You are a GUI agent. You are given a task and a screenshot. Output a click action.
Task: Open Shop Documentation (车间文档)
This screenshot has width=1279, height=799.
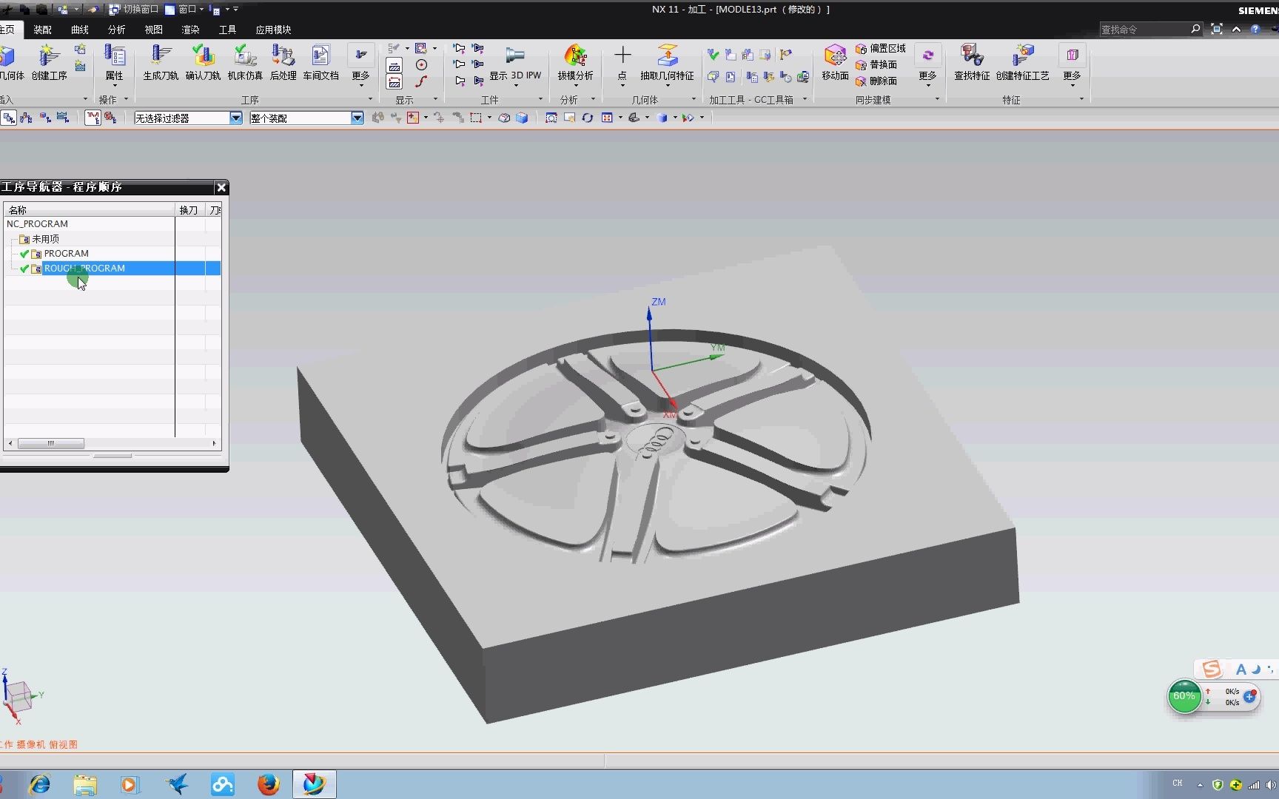(x=320, y=62)
